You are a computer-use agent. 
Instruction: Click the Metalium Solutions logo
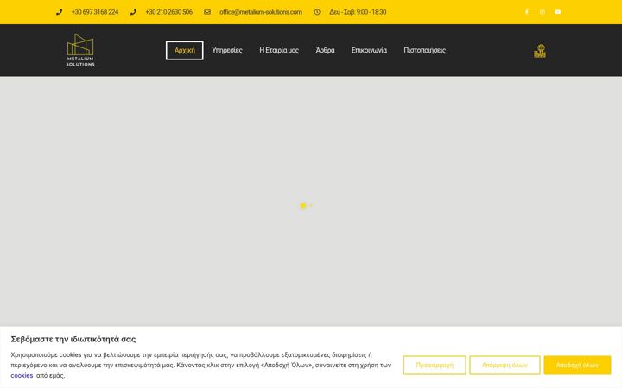80,50
